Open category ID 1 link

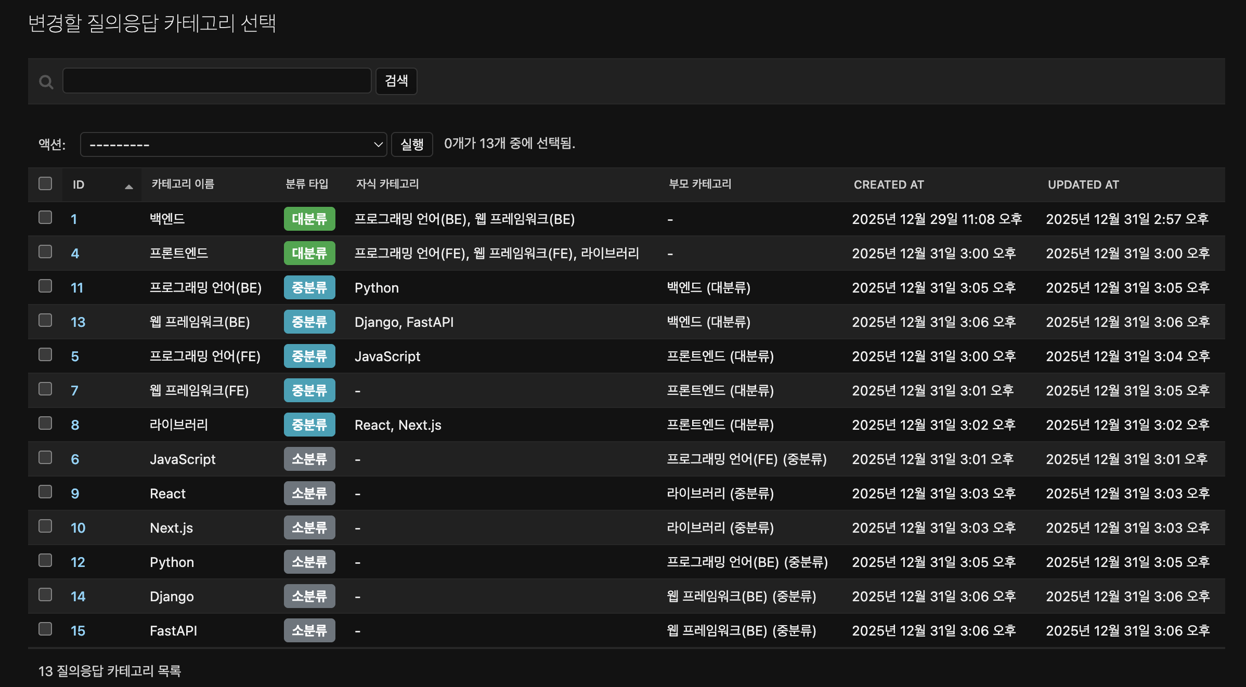(x=74, y=219)
